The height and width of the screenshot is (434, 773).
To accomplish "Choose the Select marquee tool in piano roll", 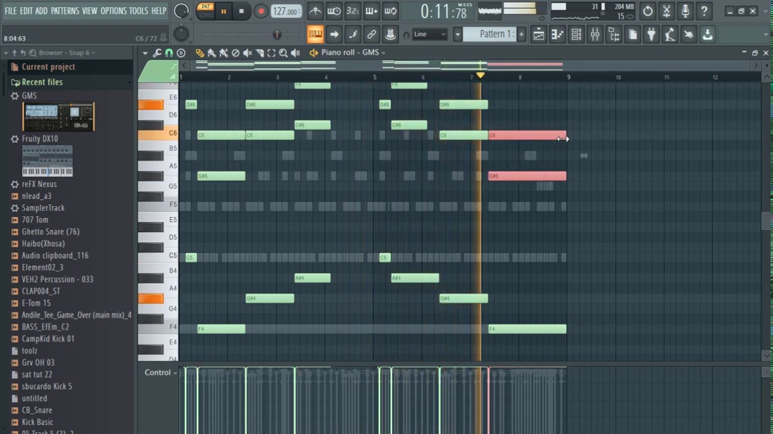I will [x=271, y=53].
